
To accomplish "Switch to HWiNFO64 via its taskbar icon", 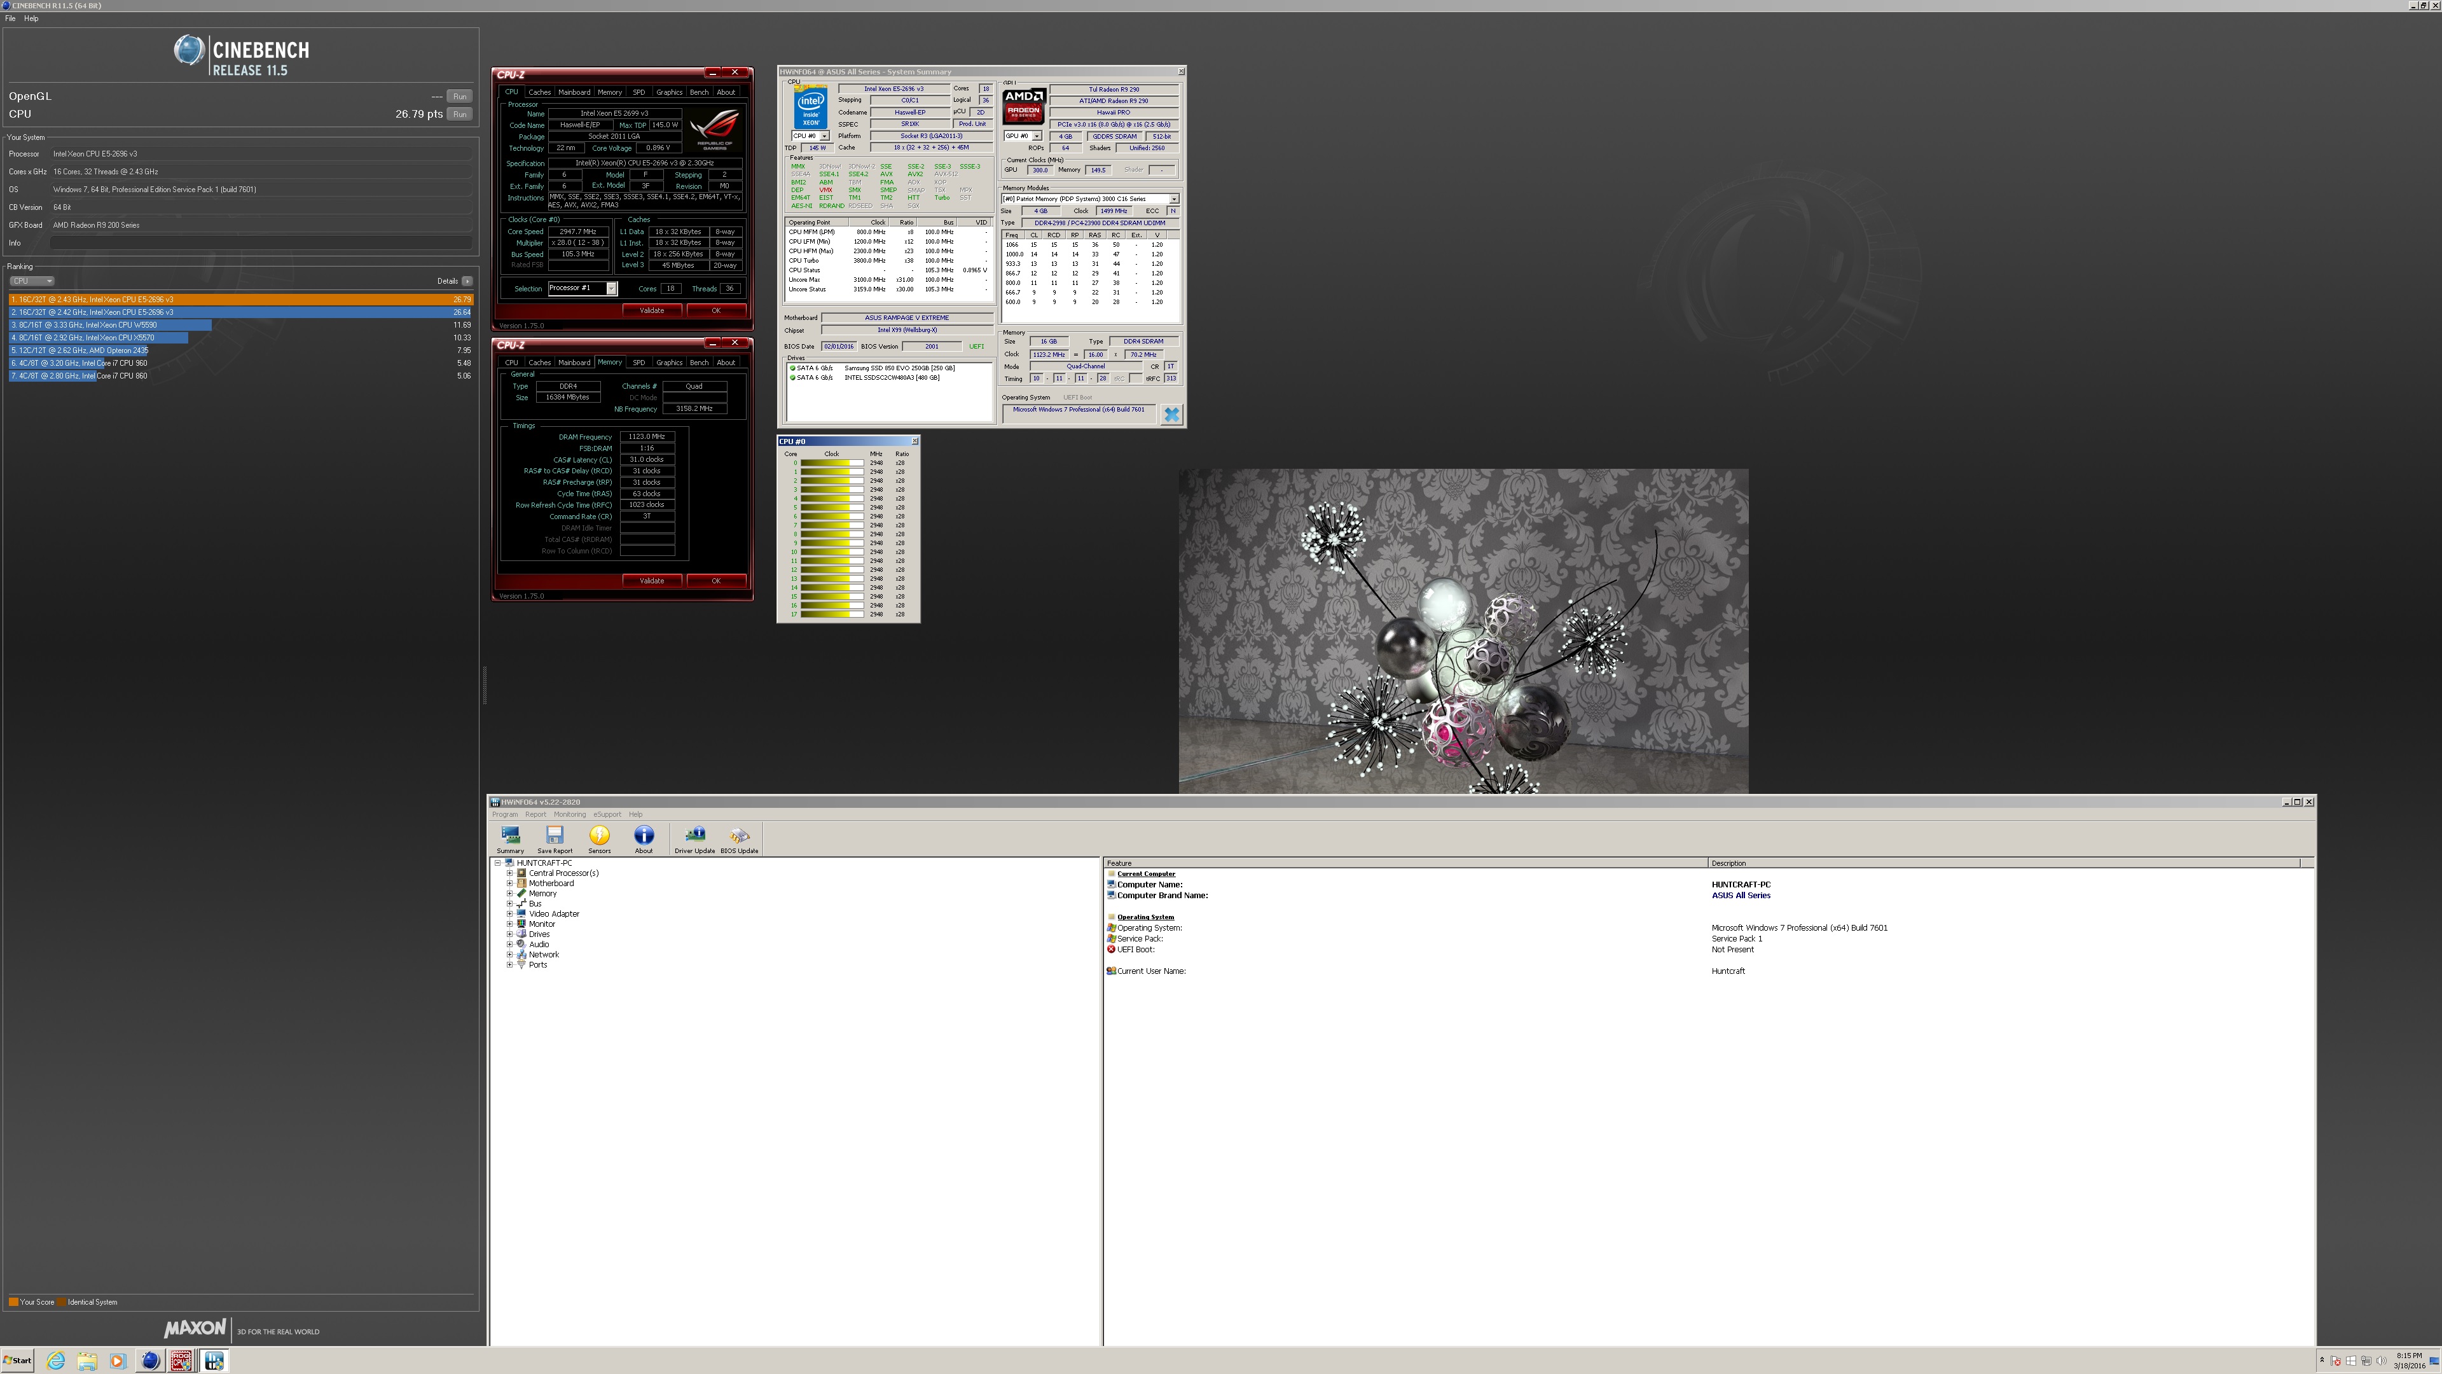I will 214,1361.
